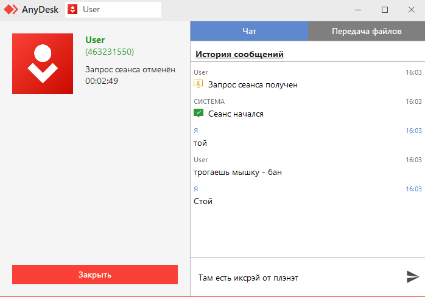Click the message Сеанс начался
Viewport: 425px width, 297px height.
236,114
